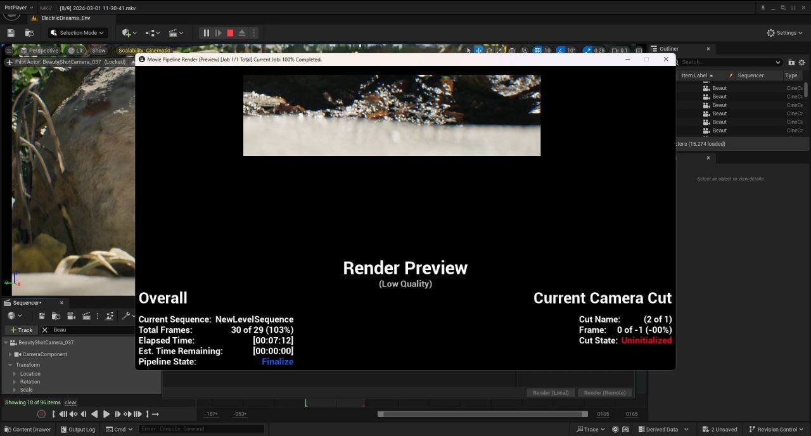
Task: Open the Selection Mode dropdown
Action: click(77, 33)
